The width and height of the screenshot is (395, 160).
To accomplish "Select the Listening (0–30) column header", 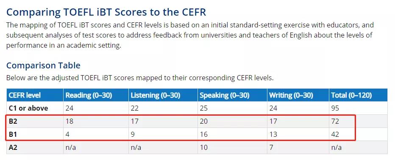I will [x=156, y=95].
